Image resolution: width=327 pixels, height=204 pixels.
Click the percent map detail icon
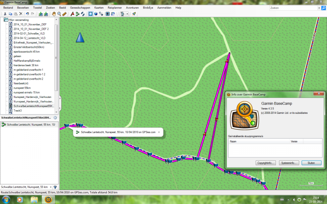101,14
